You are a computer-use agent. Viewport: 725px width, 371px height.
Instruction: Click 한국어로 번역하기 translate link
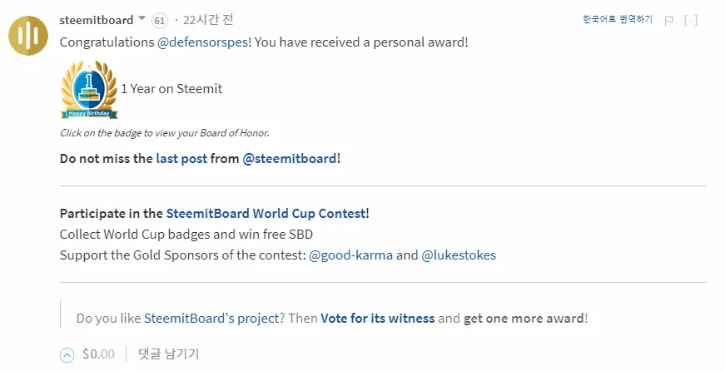coord(618,19)
